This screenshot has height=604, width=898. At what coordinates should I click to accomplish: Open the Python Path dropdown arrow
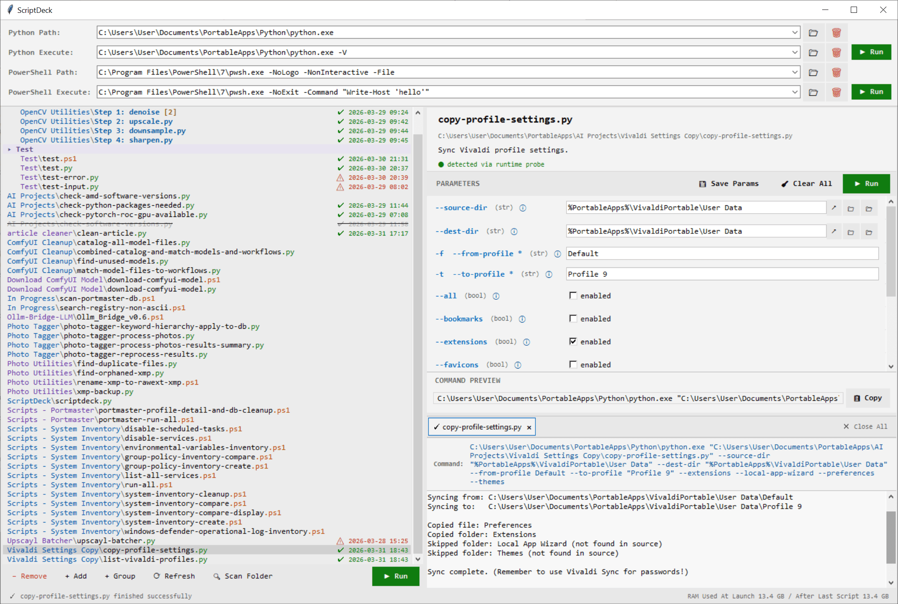point(795,33)
